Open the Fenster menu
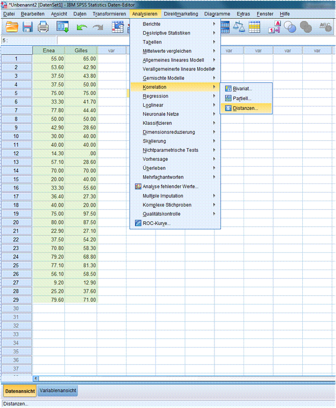This screenshot has width=336, height=408. tap(265, 14)
